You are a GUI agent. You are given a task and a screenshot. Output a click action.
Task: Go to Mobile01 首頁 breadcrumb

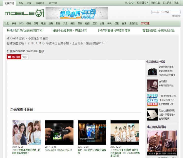[x=16, y=38]
